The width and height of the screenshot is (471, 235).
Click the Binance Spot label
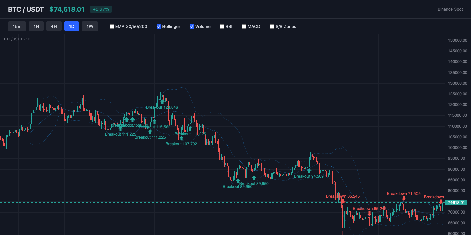point(450,9)
